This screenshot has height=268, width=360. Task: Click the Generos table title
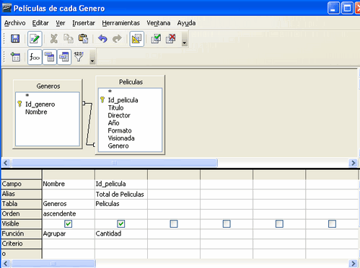tap(48, 86)
